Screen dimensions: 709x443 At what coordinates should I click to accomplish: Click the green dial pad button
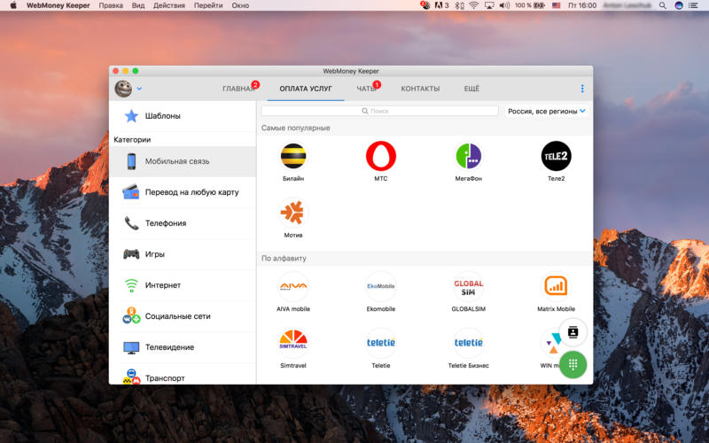click(x=573, y=364)
